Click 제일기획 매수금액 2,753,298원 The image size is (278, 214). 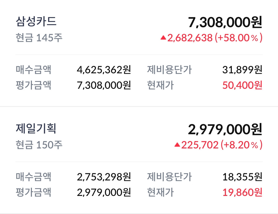coord(104,177)
